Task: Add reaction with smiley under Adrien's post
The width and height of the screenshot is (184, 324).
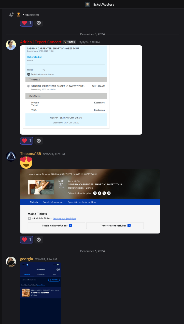Action: 39,141
